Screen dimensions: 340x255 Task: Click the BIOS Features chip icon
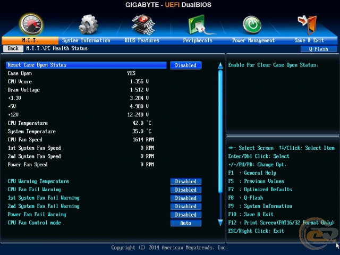coord(143,25)
